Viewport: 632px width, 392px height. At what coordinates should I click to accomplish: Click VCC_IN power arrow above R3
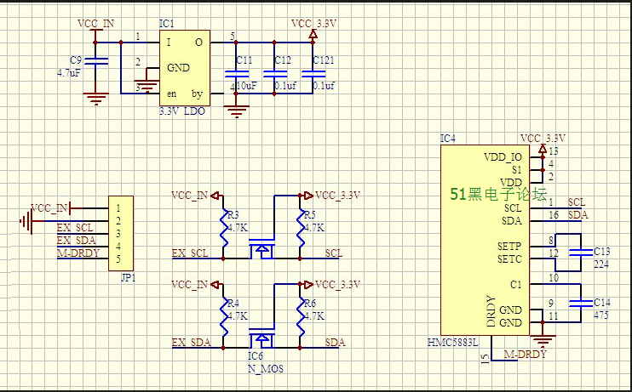point(217,196)
